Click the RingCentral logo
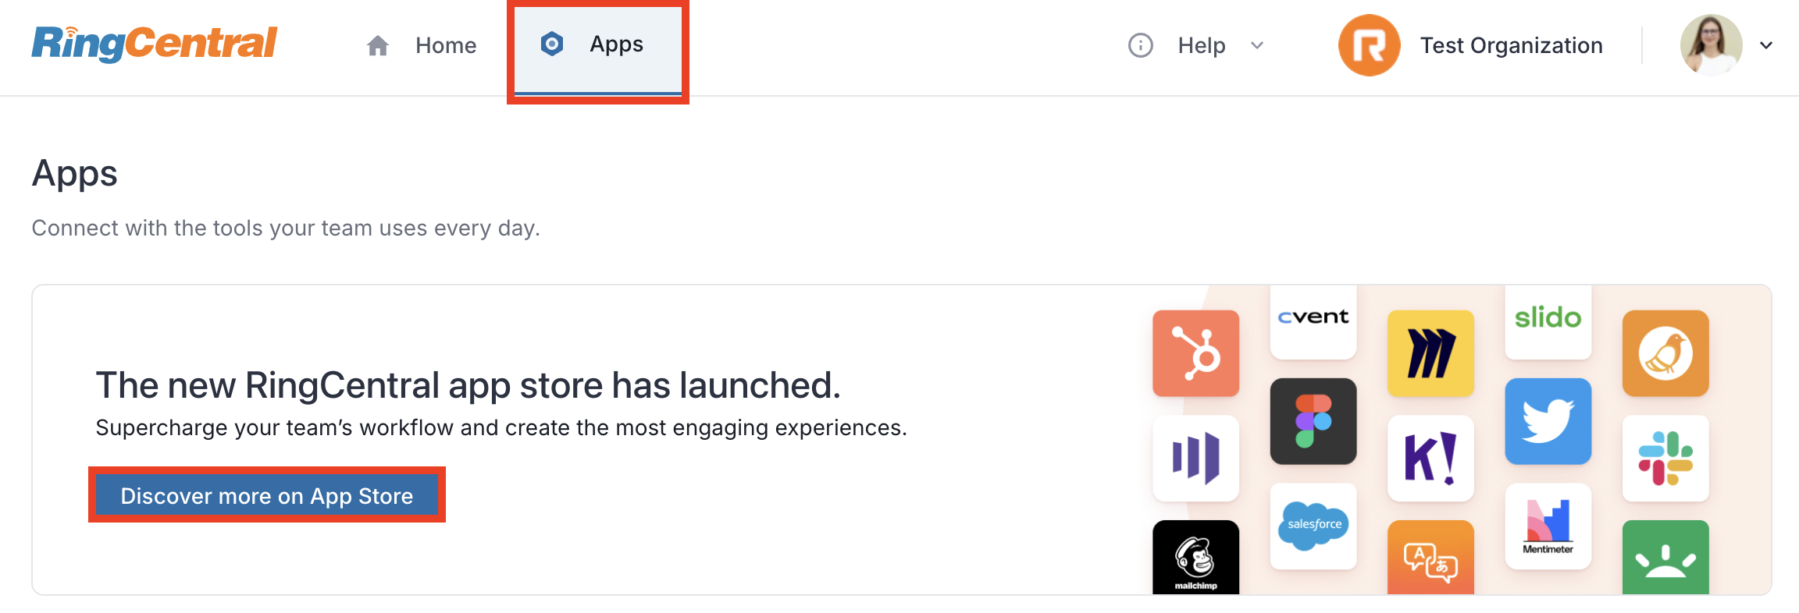Screen dimensions: 1799x613 [x=154, y=44]
